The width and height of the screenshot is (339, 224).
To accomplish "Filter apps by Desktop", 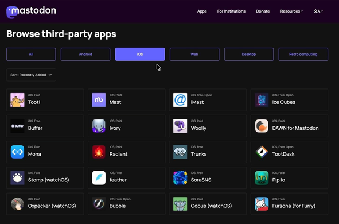I will [x=249, y=55].
